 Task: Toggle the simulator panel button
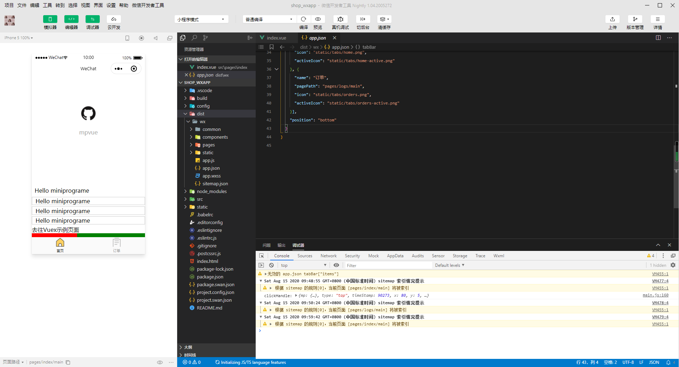50,19
